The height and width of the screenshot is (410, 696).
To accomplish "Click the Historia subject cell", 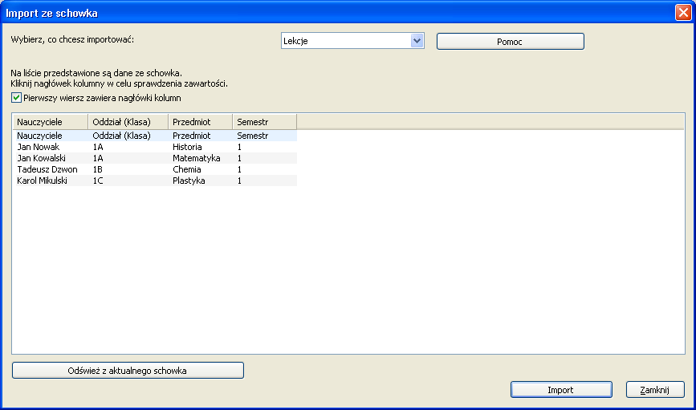I will 189,148.
